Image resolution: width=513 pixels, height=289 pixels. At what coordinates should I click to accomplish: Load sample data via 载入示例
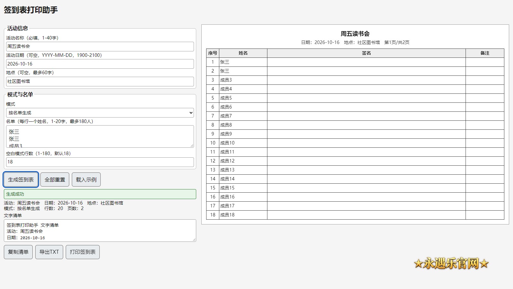86,180
